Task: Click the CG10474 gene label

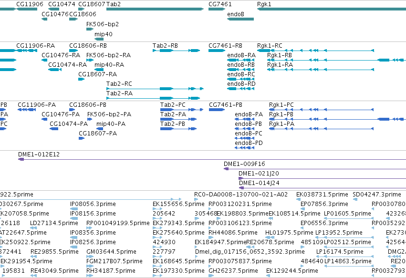Action: 62,4
